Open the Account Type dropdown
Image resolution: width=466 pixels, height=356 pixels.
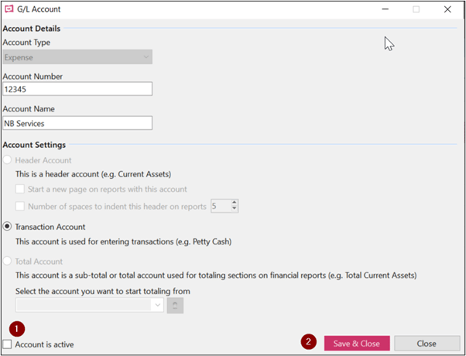(x=77, y=57)
